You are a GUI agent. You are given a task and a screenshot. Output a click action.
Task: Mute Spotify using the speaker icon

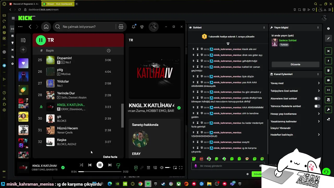pos(162,168)
